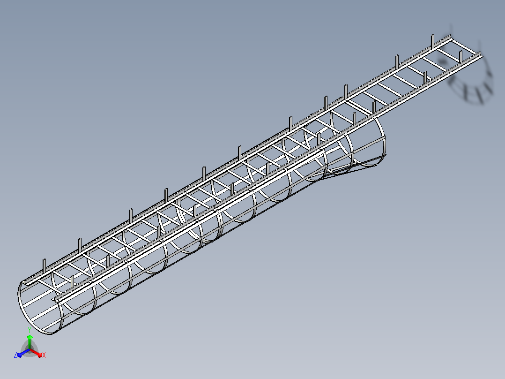Screen dimensions: 505x379
Task: Click the gray origin sphere of the triad
Action: (x=30, y=349)
